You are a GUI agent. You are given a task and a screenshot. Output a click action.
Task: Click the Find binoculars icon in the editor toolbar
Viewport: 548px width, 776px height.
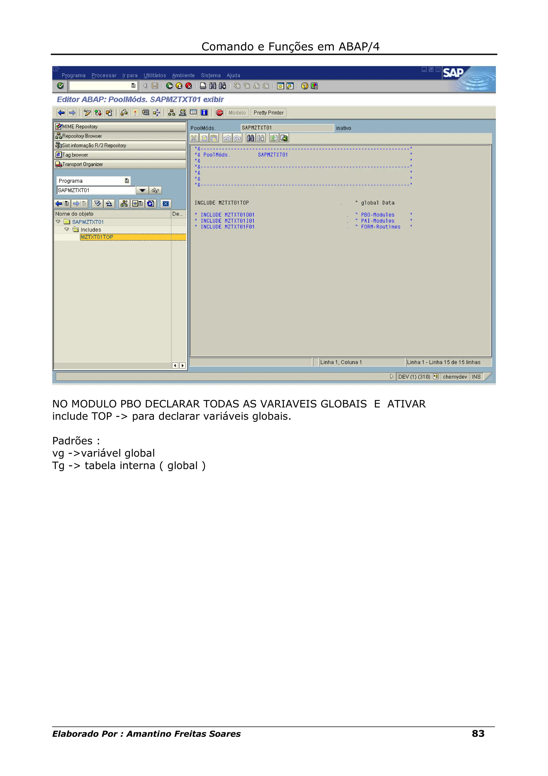click(x=250, y=138)
